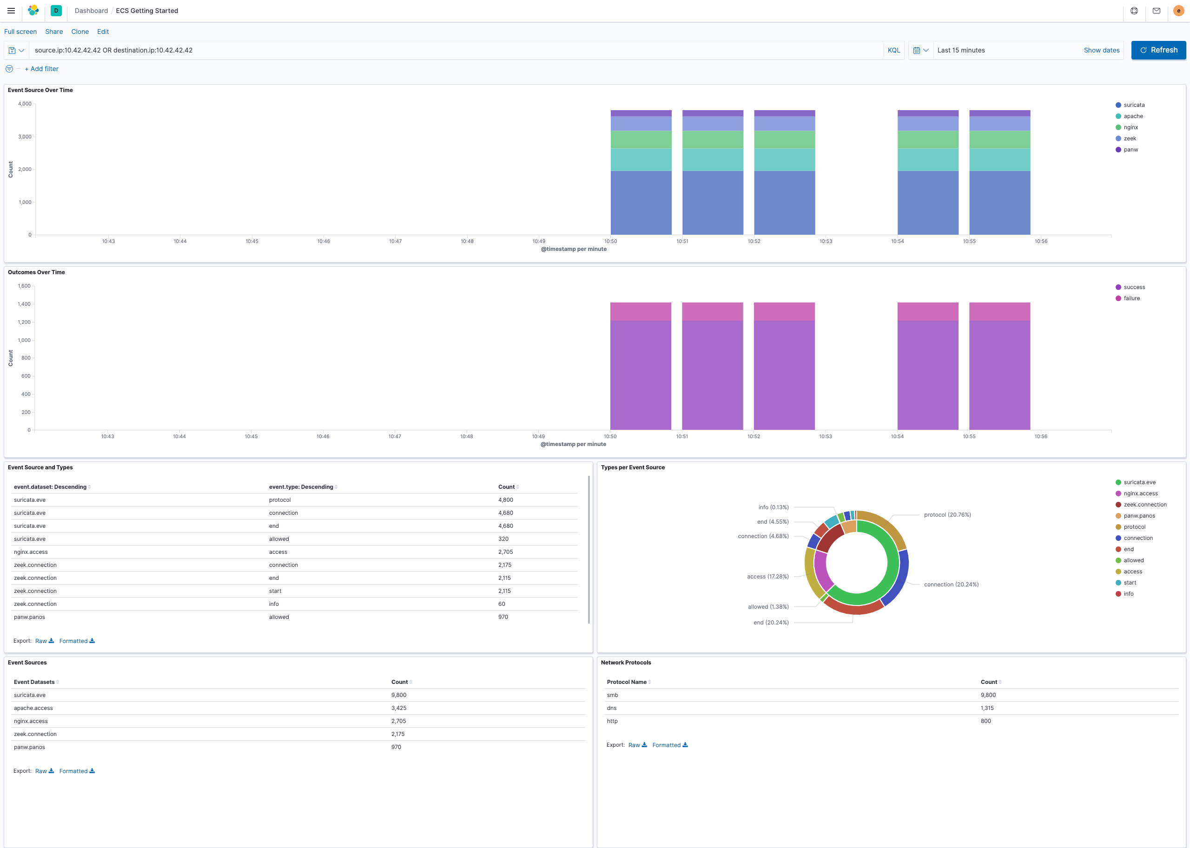The height and width of the screenshot is (848, 1190).
Task: Click the apache color dot in legend
Action: pyautogui.click(x=1118, y=116)
